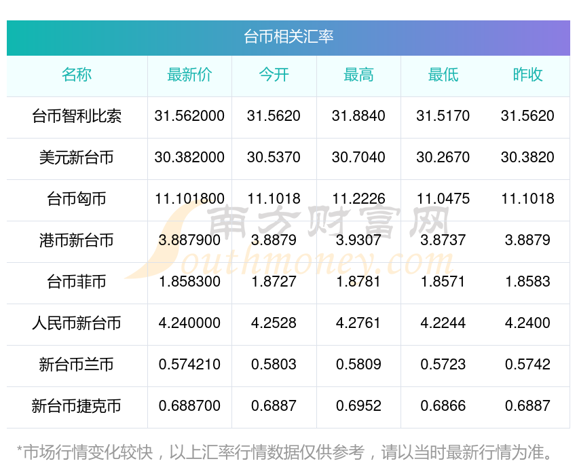Click the previous close 4.2400
The image size is (577, 474).
(x=527, y=323)
